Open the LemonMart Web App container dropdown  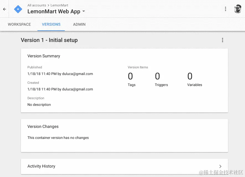coord(84,11)
